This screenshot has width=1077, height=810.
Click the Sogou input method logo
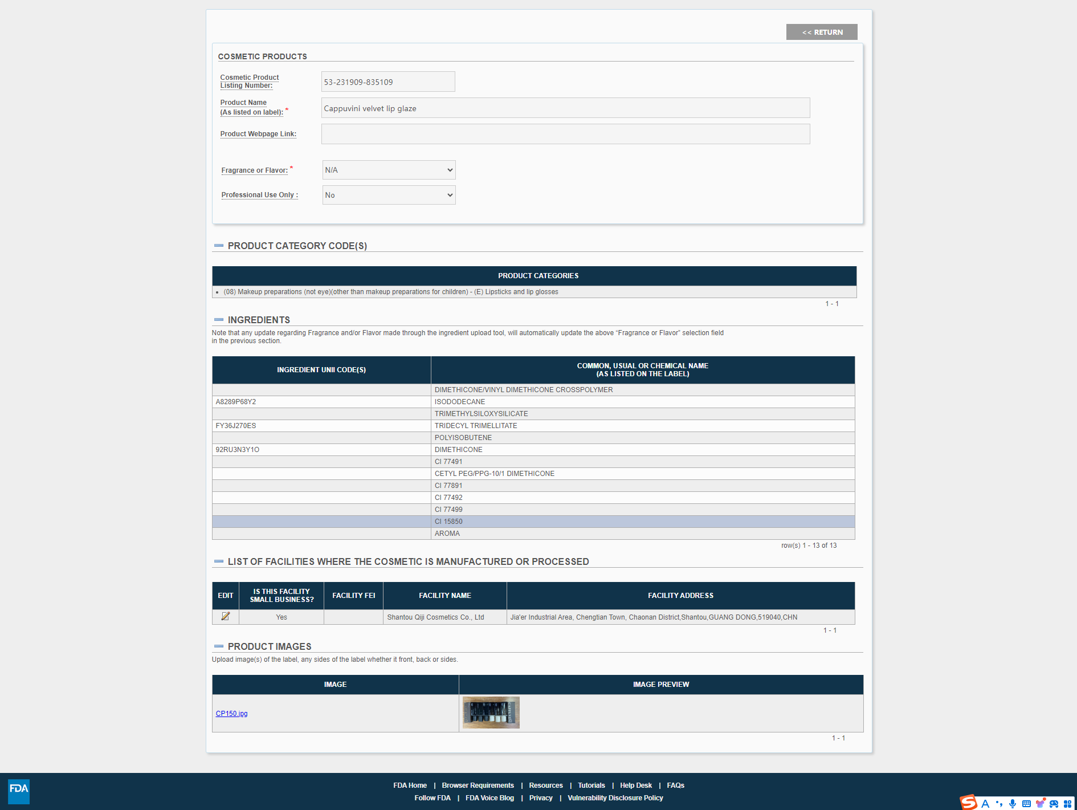coord(969,803)
